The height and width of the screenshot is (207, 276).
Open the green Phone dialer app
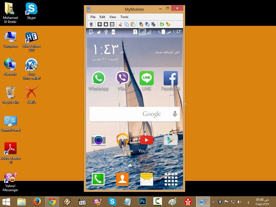pyautogui.click(x=98, y=179)
